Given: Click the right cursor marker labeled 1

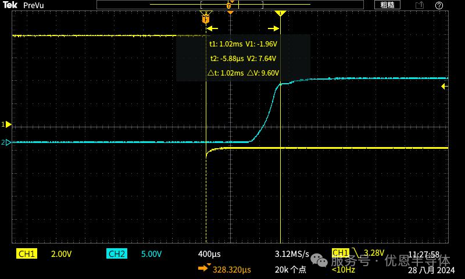Looking at the screenshot, I should tap(281, 13).
